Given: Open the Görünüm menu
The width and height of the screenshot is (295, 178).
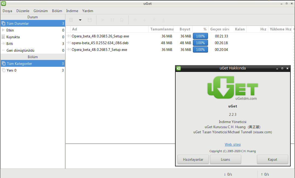Looking at the screenshot, I should click(41, 11).
